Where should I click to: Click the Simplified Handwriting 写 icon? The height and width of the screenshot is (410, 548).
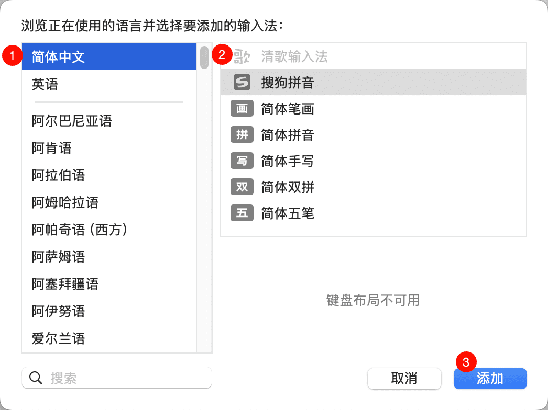242,161
